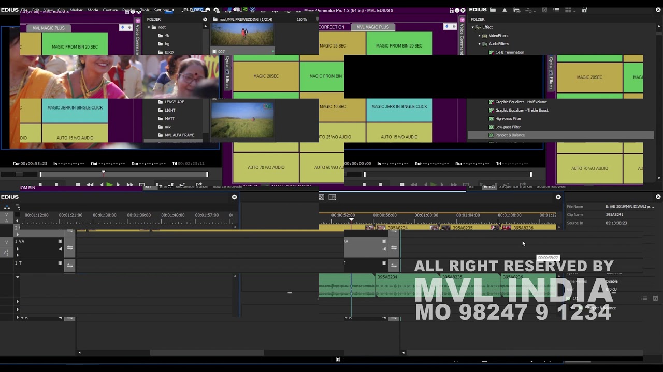Viewport: 663px width, 372px height.
Task: Click the lock icon in Effect palette toolbar
Action: point(584,10)
